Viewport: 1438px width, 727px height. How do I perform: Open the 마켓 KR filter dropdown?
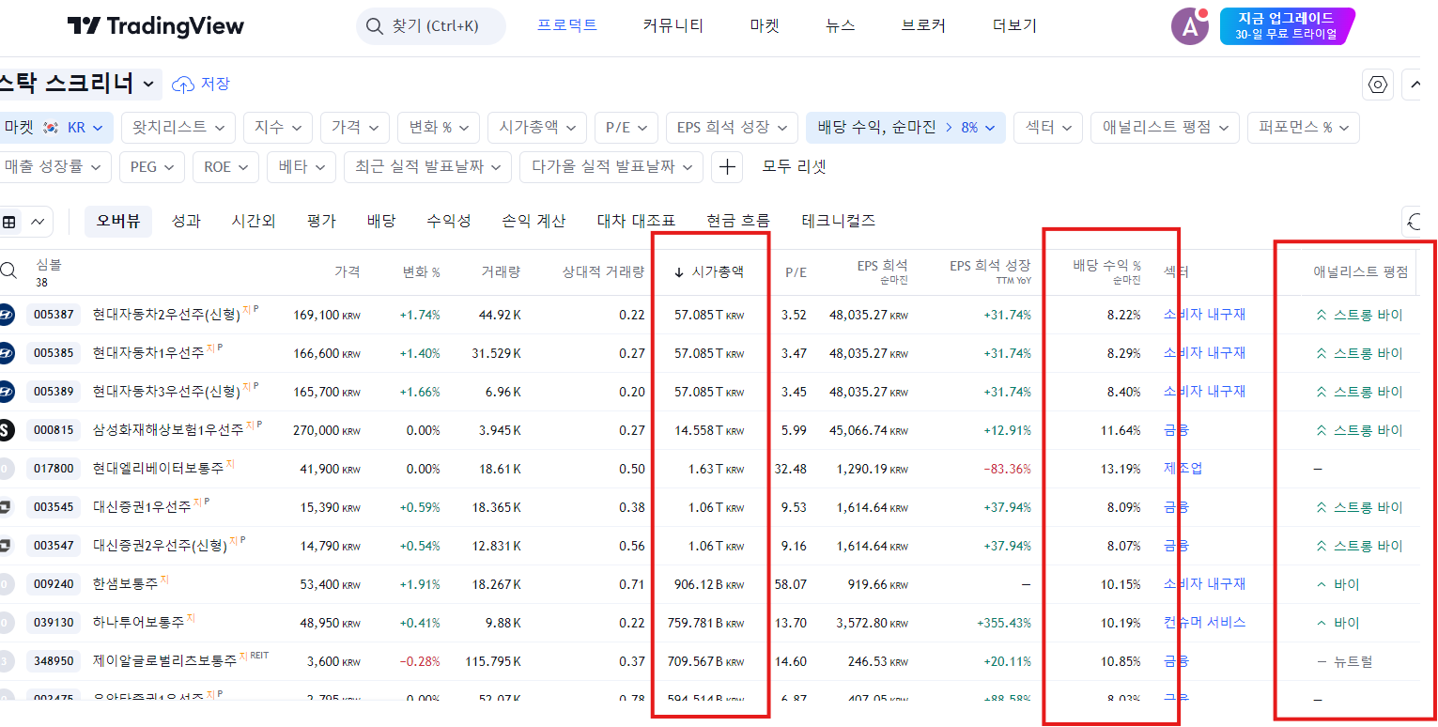(x=56, y=128)
